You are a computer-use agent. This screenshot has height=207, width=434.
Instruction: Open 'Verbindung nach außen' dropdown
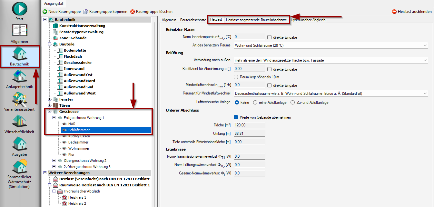click(x=330, y=60)
